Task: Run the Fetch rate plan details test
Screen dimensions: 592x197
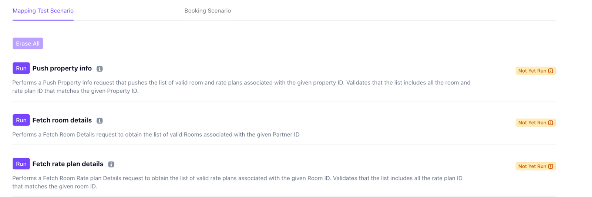Action: [21, 164]
